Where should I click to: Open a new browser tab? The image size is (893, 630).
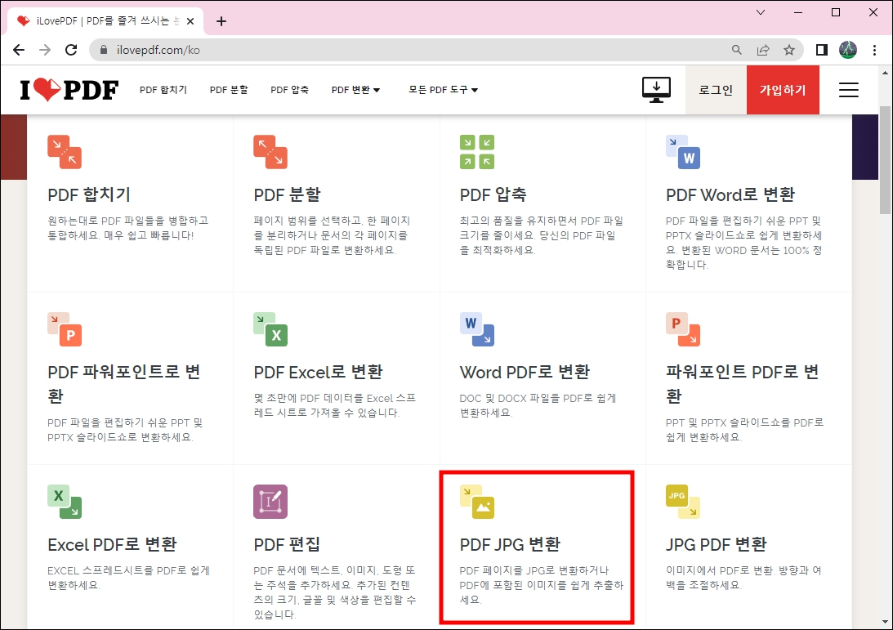coord(221,21)
